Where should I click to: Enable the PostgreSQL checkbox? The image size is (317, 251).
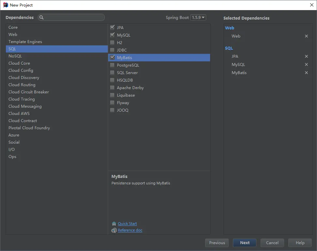click(112, 65)
